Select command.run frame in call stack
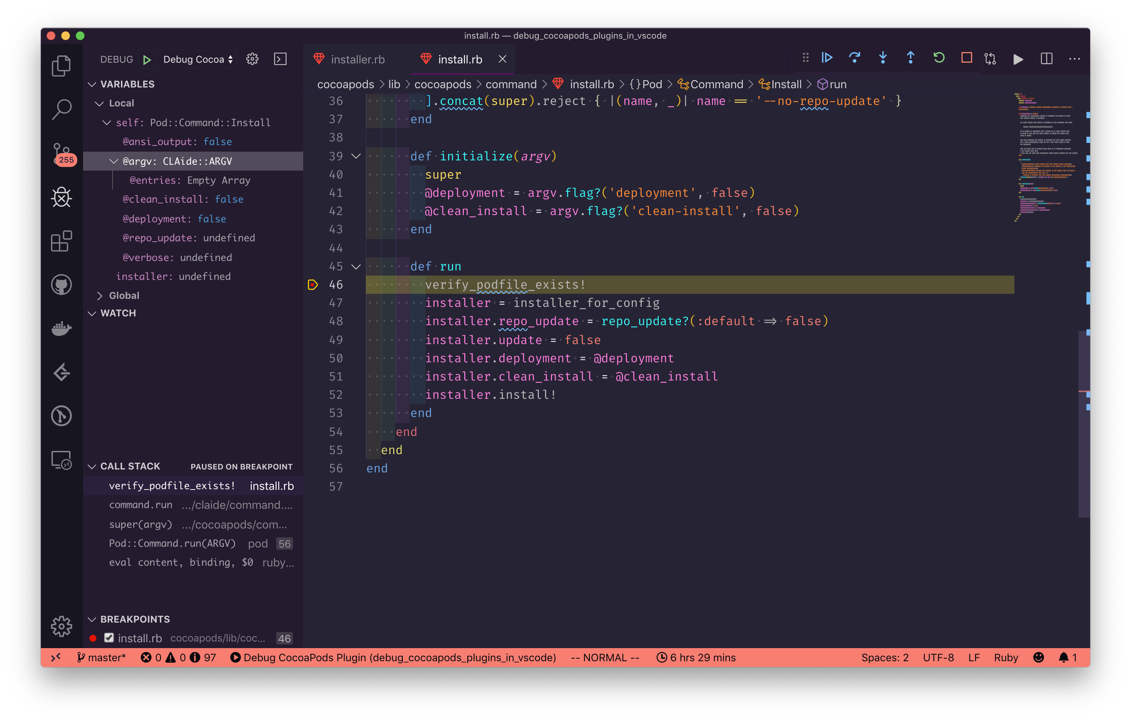The height and width of the screenshot is (721, 1131). coord(141,505)
